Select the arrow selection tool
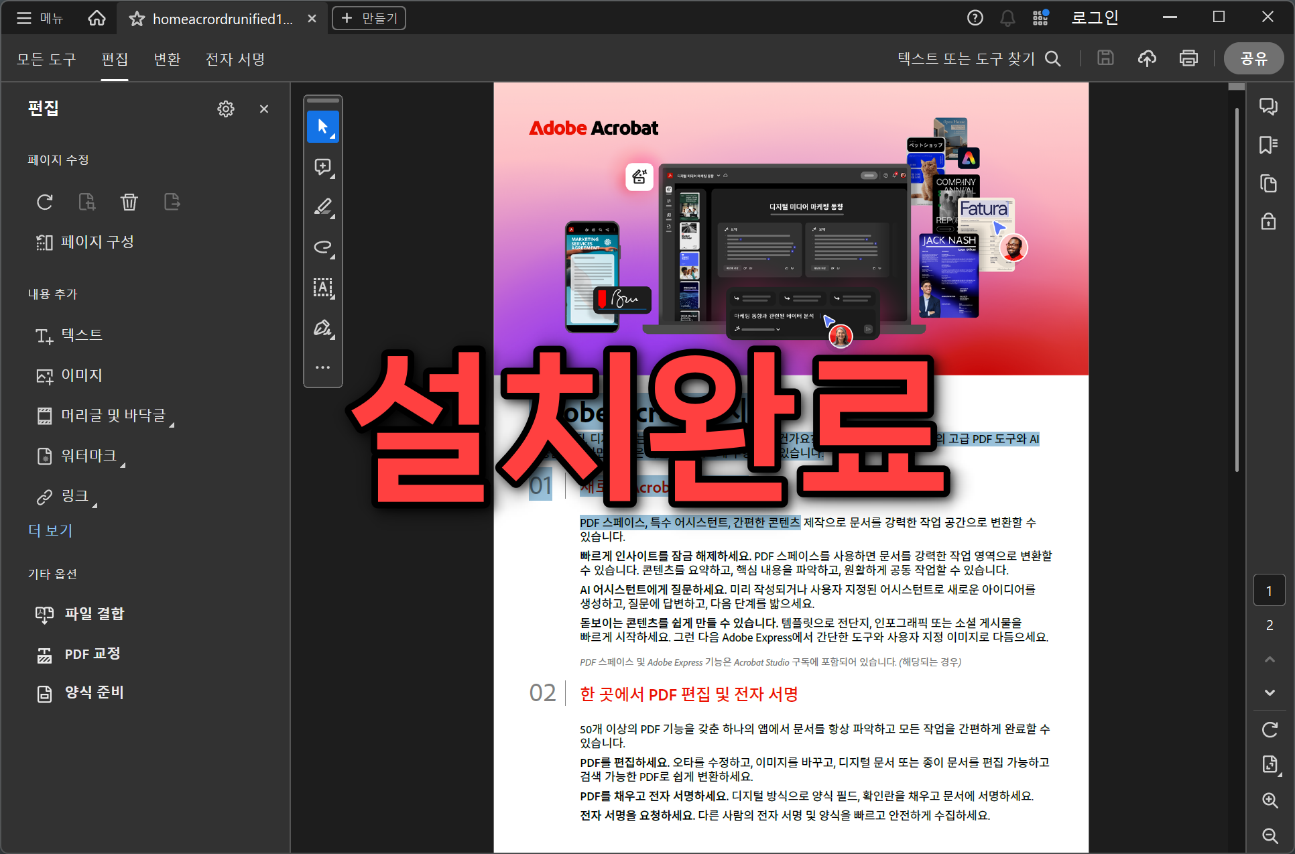The image size is (1295, 854). tap(322, 127)
